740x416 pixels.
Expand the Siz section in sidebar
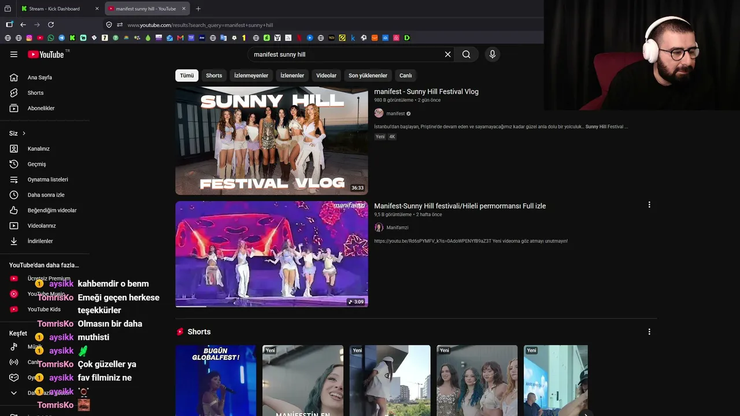point(17,133)
